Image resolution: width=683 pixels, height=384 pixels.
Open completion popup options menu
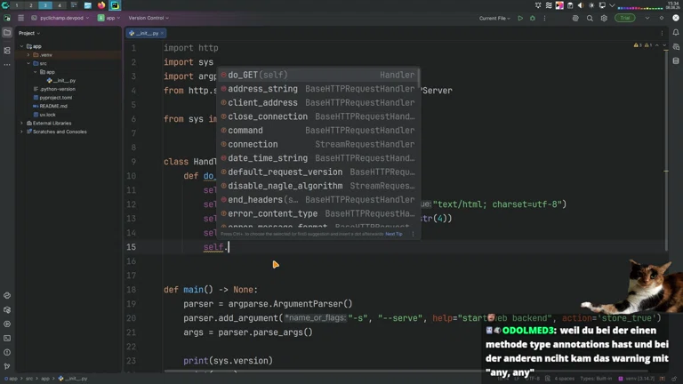(413, 235)
